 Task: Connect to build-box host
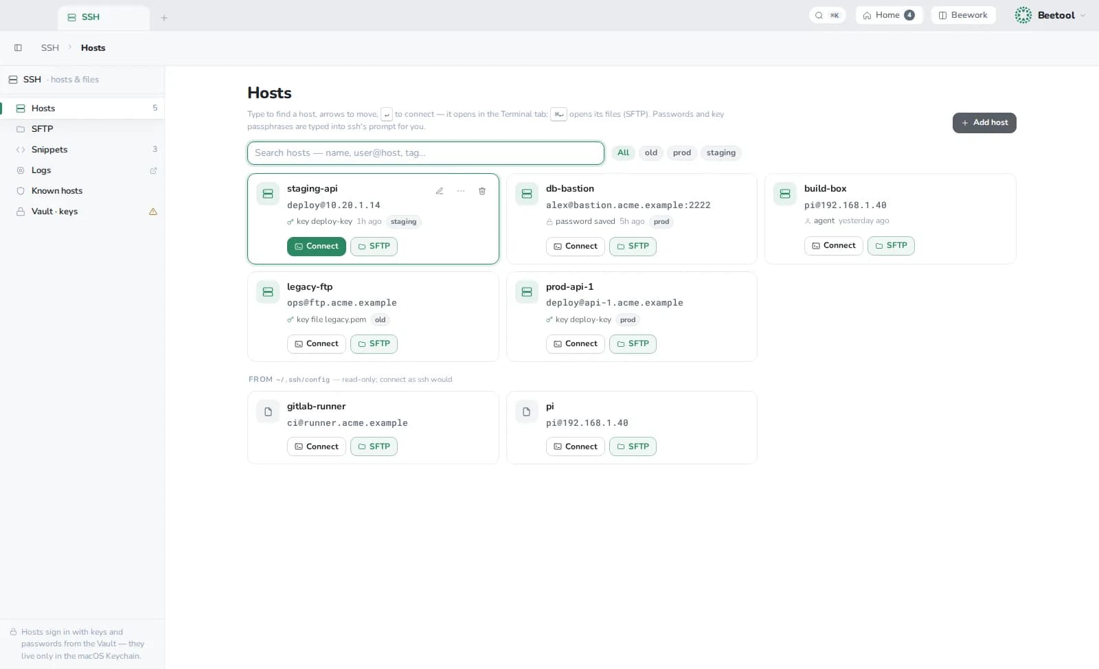(834, 245)
